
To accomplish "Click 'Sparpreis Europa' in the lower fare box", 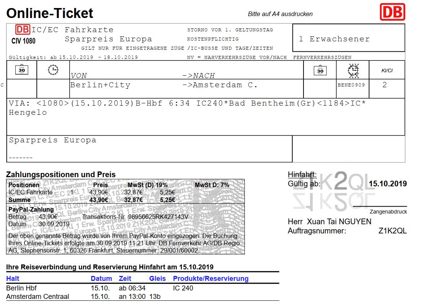I will click(x=52, y=140).
